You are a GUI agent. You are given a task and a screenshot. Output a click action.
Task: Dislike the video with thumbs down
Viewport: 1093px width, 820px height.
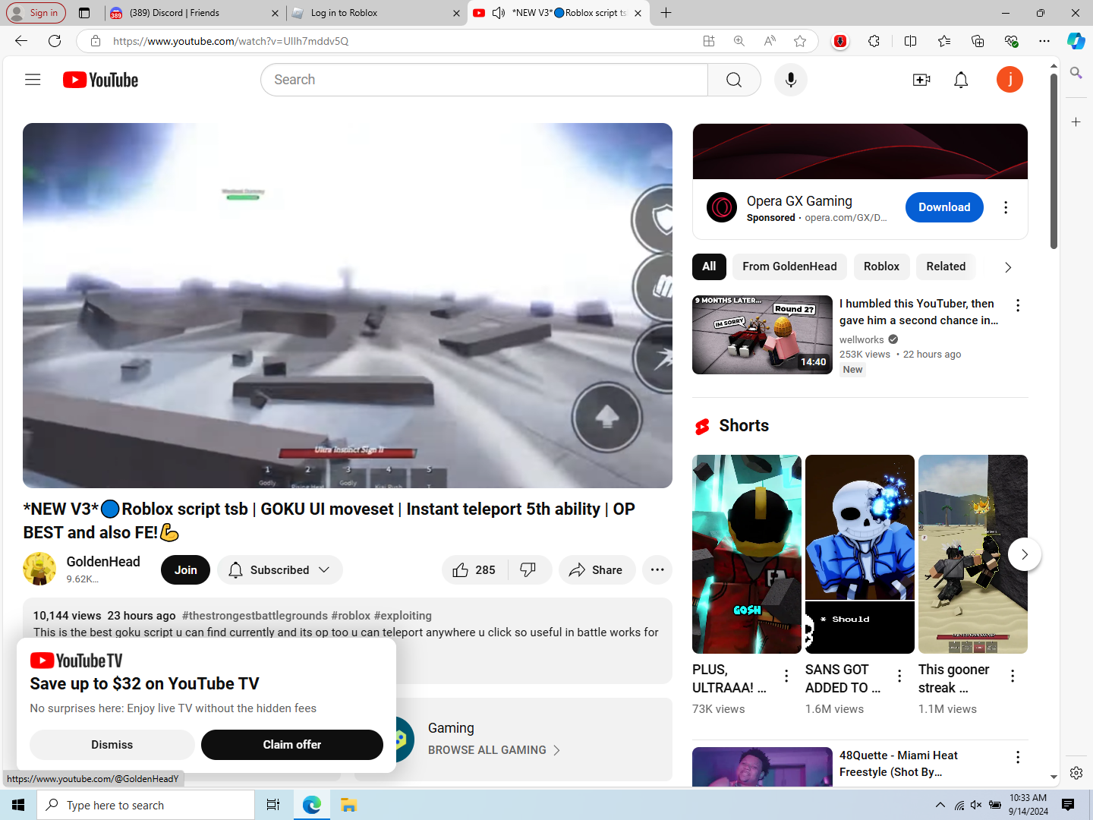(528, 570)
